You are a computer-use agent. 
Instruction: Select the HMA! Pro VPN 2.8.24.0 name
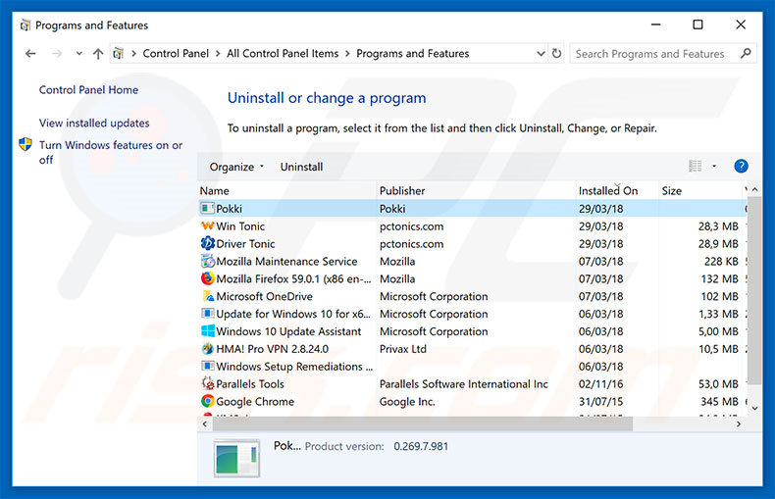273,349
